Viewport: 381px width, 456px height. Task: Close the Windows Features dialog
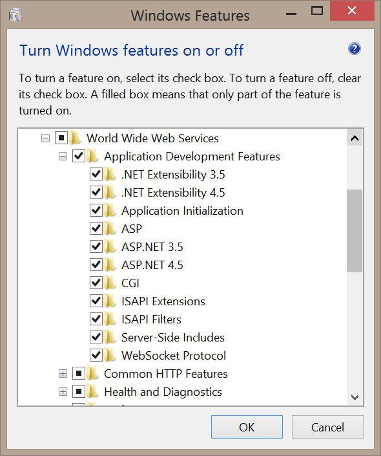coord(352,11)
